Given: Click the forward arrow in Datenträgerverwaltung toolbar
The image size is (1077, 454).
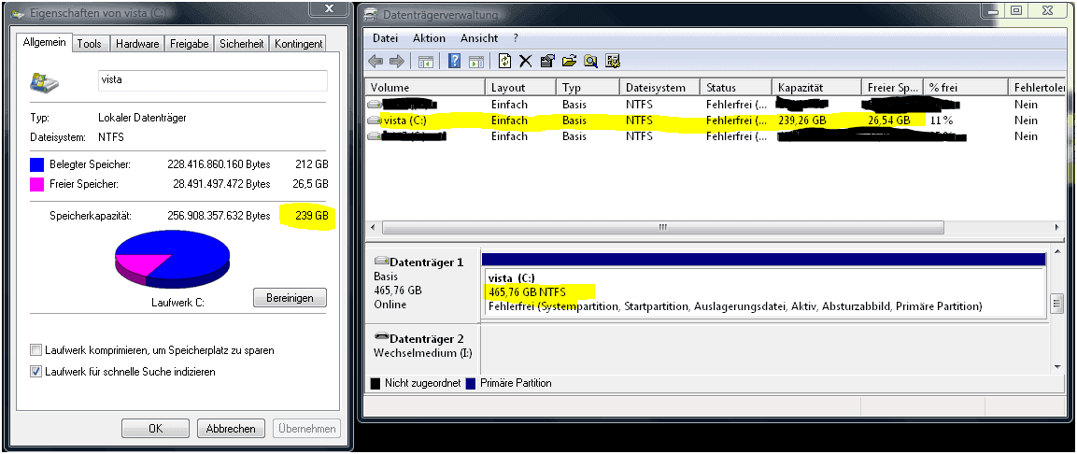Looking at the screenshot, I should 396,61.
